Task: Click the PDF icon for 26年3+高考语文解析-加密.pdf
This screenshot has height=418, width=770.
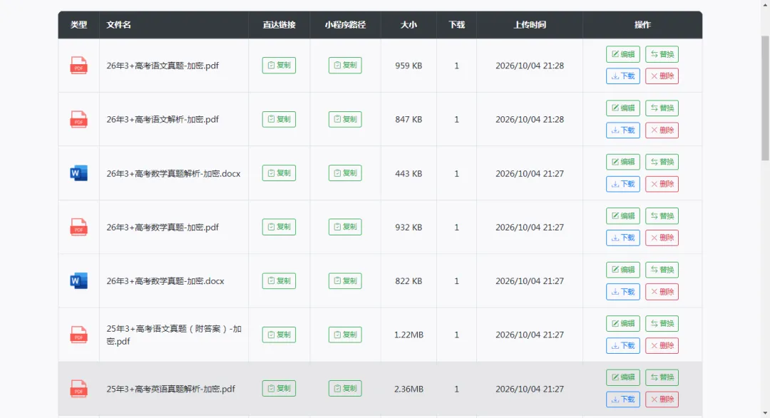Action: (x=78, y=119)
